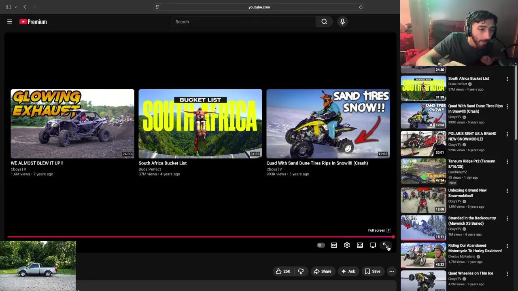Open options for Quad Wheelies on Thin Ice

pos(507,274)
